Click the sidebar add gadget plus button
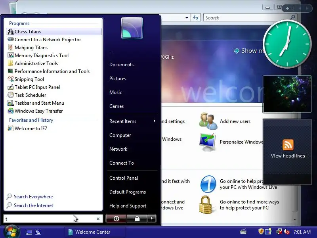 287,8
